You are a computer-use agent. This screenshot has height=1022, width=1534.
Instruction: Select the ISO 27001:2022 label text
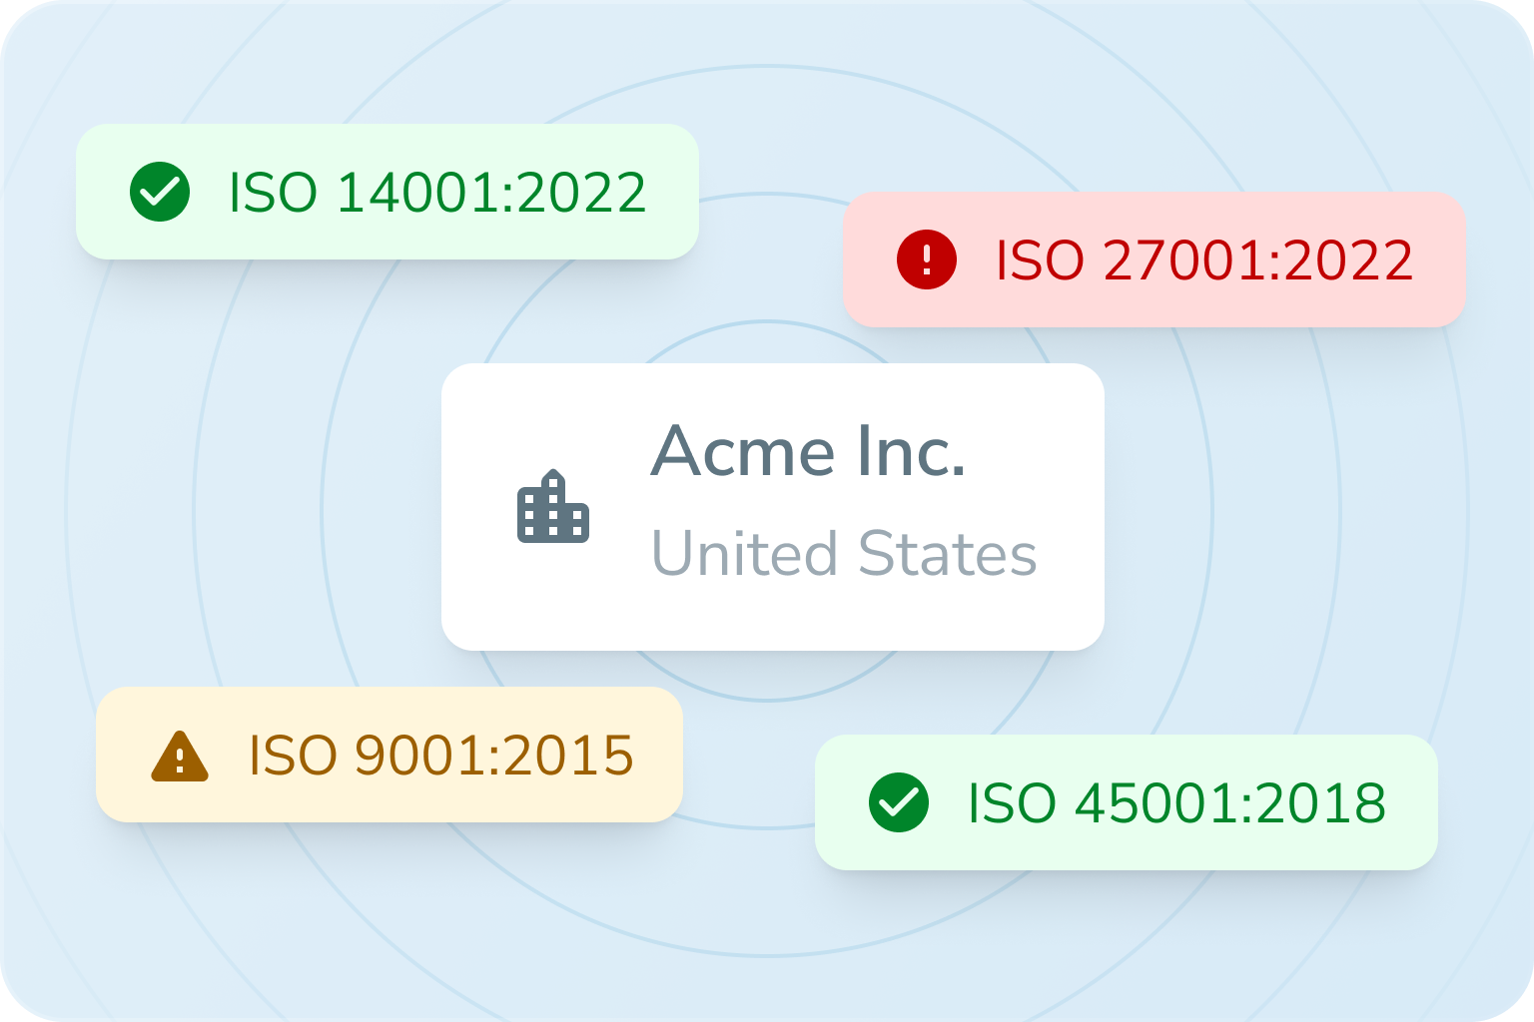pyautogui.click(x=1204, y=260)
